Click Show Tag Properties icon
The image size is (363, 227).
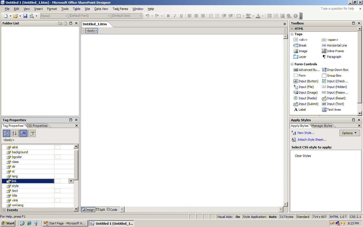[32, 133]
